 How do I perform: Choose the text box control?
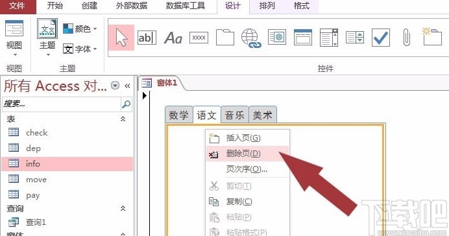point(147,38)
